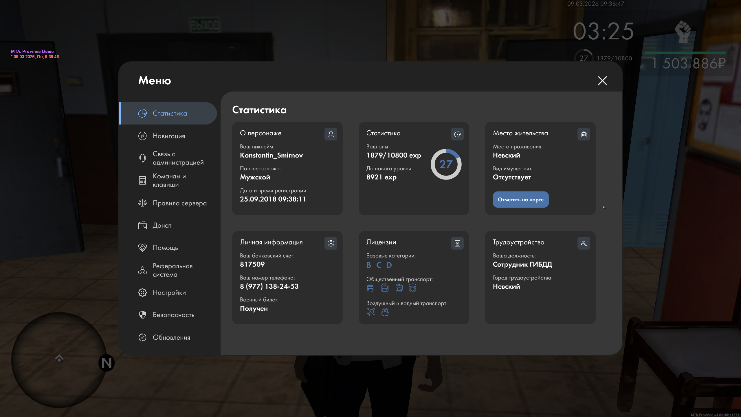Click the level 27 circular progress ring
Image resolution: width=741 pixels, height=417 pixels.
(x=446, y=164)
